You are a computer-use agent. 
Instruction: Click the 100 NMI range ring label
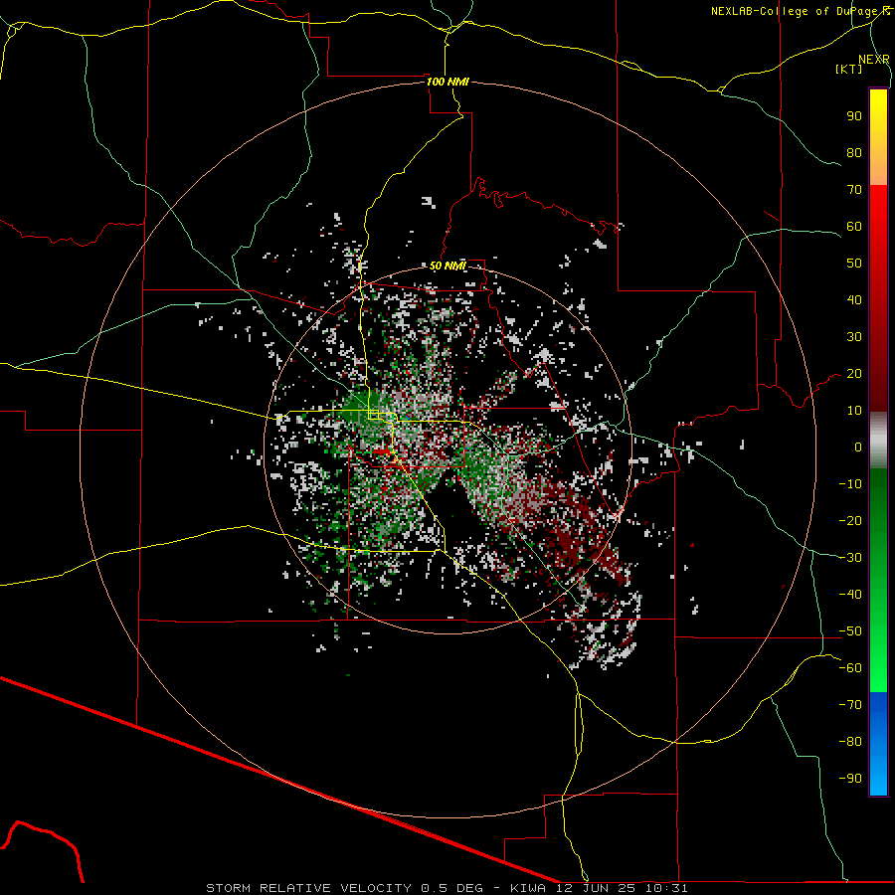(x=447, y=82)
